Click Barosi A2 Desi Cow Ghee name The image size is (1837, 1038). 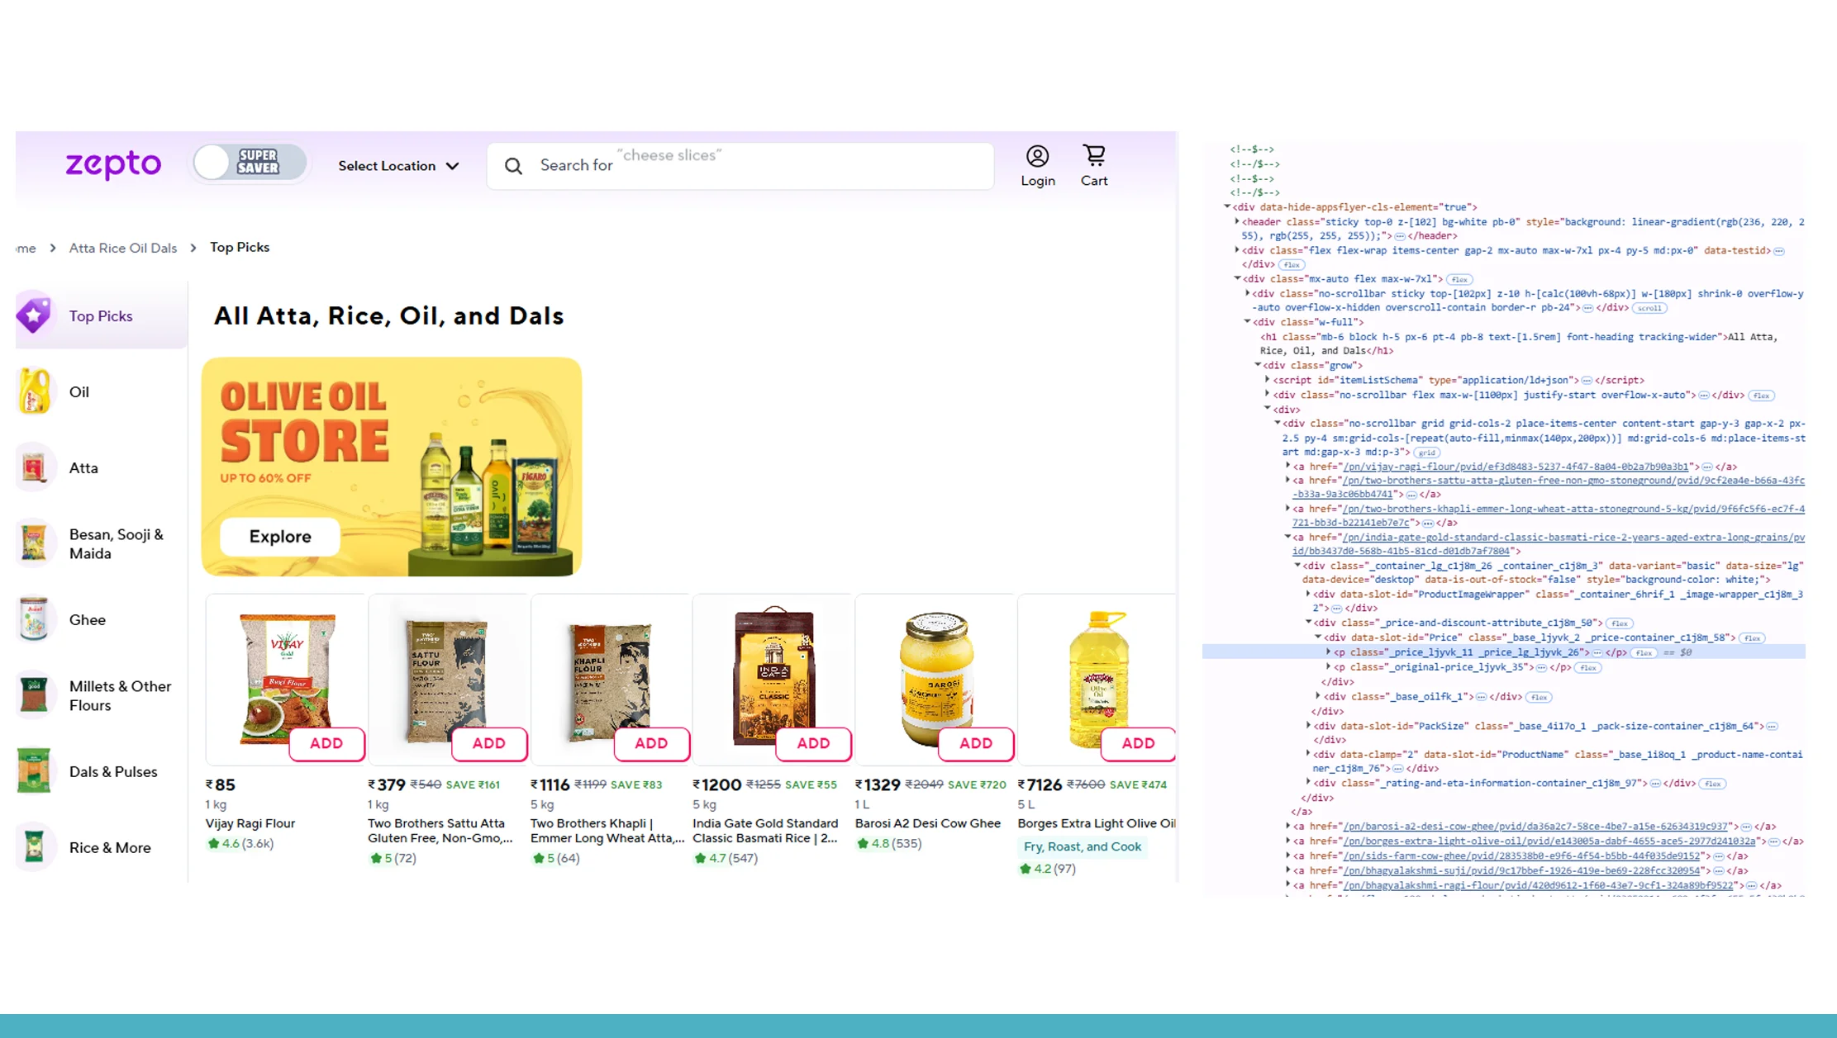pyautogui.click(x=928, y=823)
